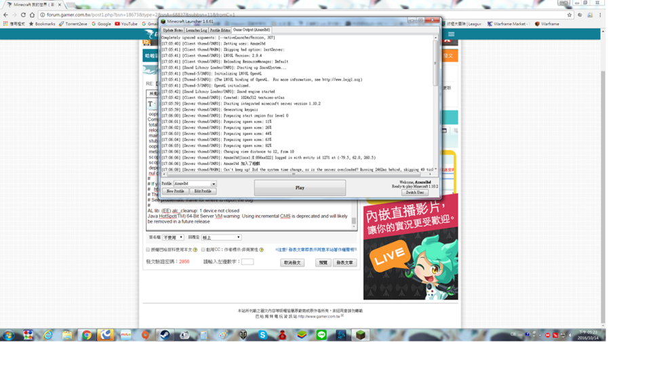Viewport: 655px width, 369px height.
Task: Tick the 創用CC checkbox
Action: coord(203,250)
